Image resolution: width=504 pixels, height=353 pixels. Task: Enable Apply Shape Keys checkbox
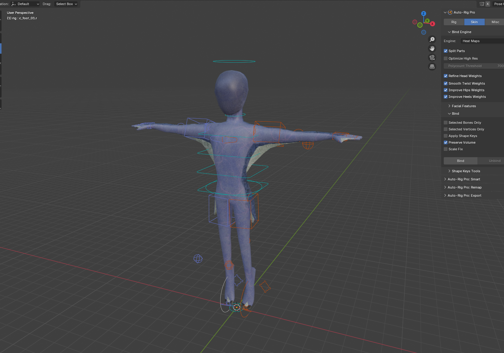point(446,136)
